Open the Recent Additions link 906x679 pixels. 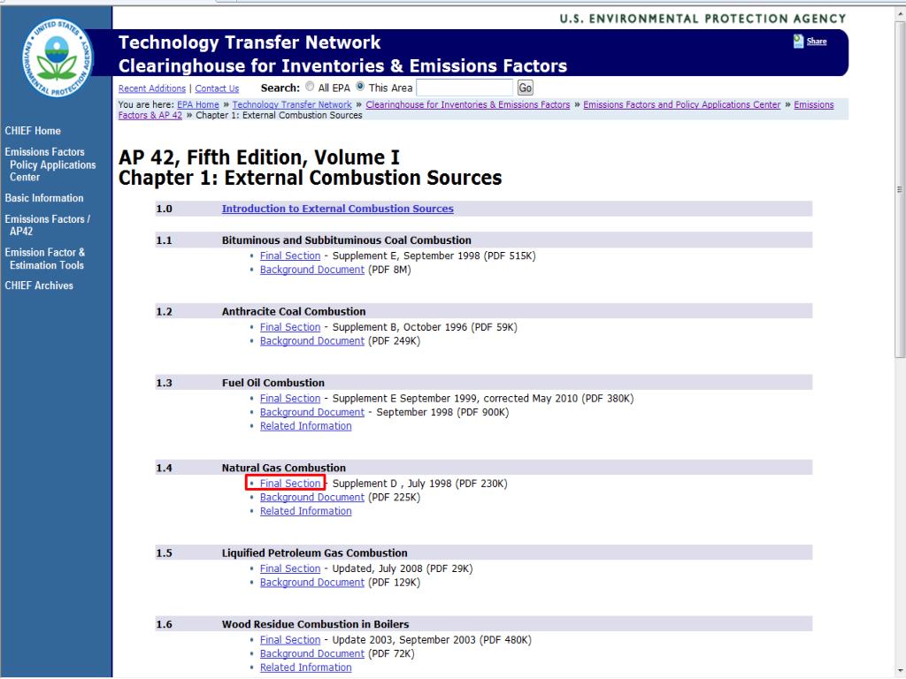click(x=152, y=88)
